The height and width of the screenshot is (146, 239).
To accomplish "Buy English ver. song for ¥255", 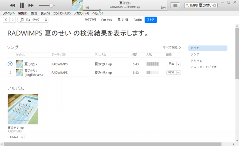I will pyautogui.click(x=171, y=73).
